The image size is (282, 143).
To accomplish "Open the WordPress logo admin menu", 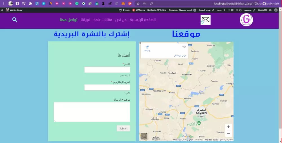I will pos(276,10).
